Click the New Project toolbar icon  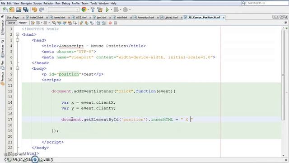coord(12,10)
